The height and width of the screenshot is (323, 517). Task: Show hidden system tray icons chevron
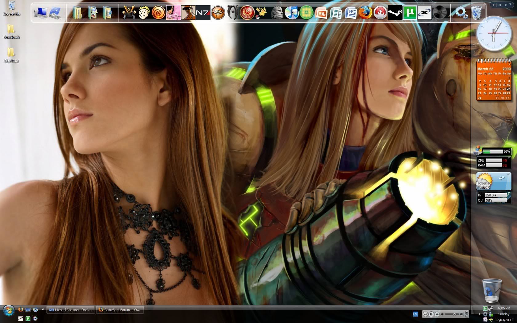coord(480,314)
